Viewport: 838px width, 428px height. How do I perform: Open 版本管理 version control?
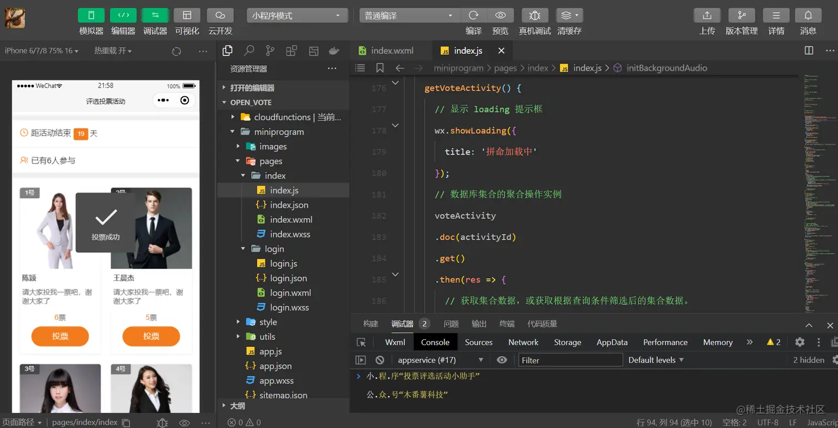point(742,16)
